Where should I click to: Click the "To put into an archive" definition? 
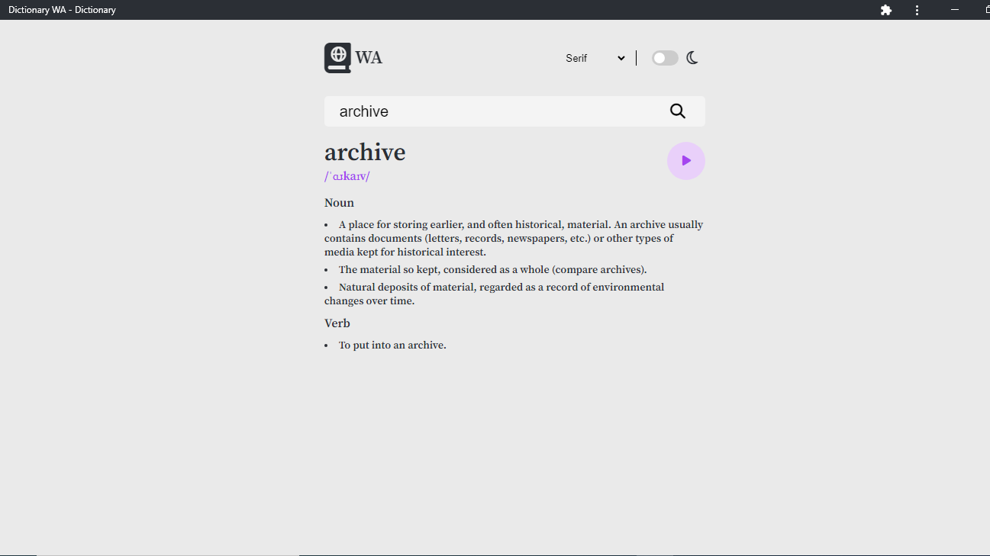(x=392, y=345)
